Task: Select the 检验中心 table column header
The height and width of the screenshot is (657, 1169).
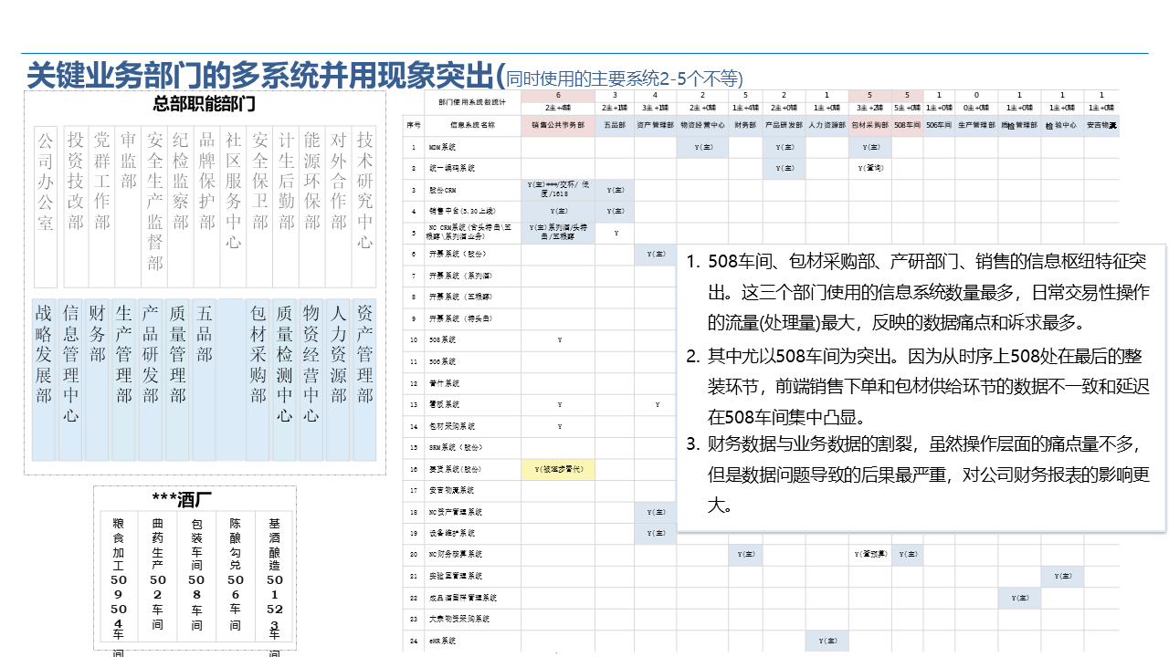Action: click(x=1062, y=125)
